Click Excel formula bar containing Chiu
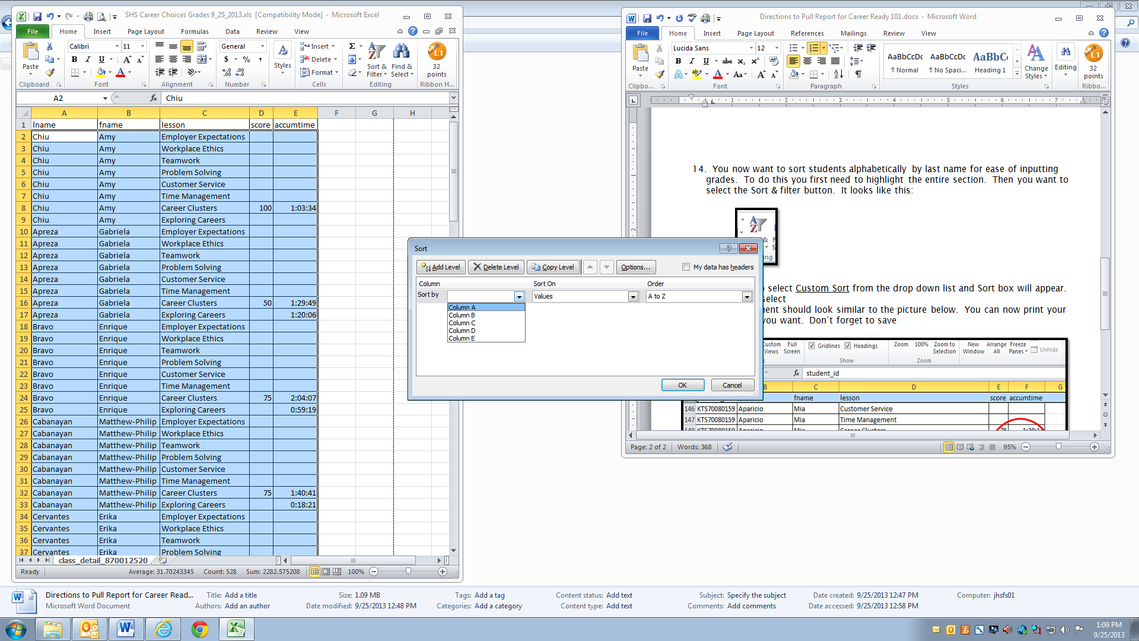Viewport: 1139px width, 641px height. (x=306, y=99)
